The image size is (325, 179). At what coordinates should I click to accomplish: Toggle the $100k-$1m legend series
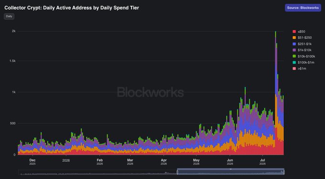(303, 62)
